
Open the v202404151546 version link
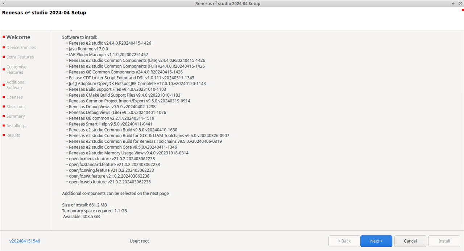click(x=25, y=241)
